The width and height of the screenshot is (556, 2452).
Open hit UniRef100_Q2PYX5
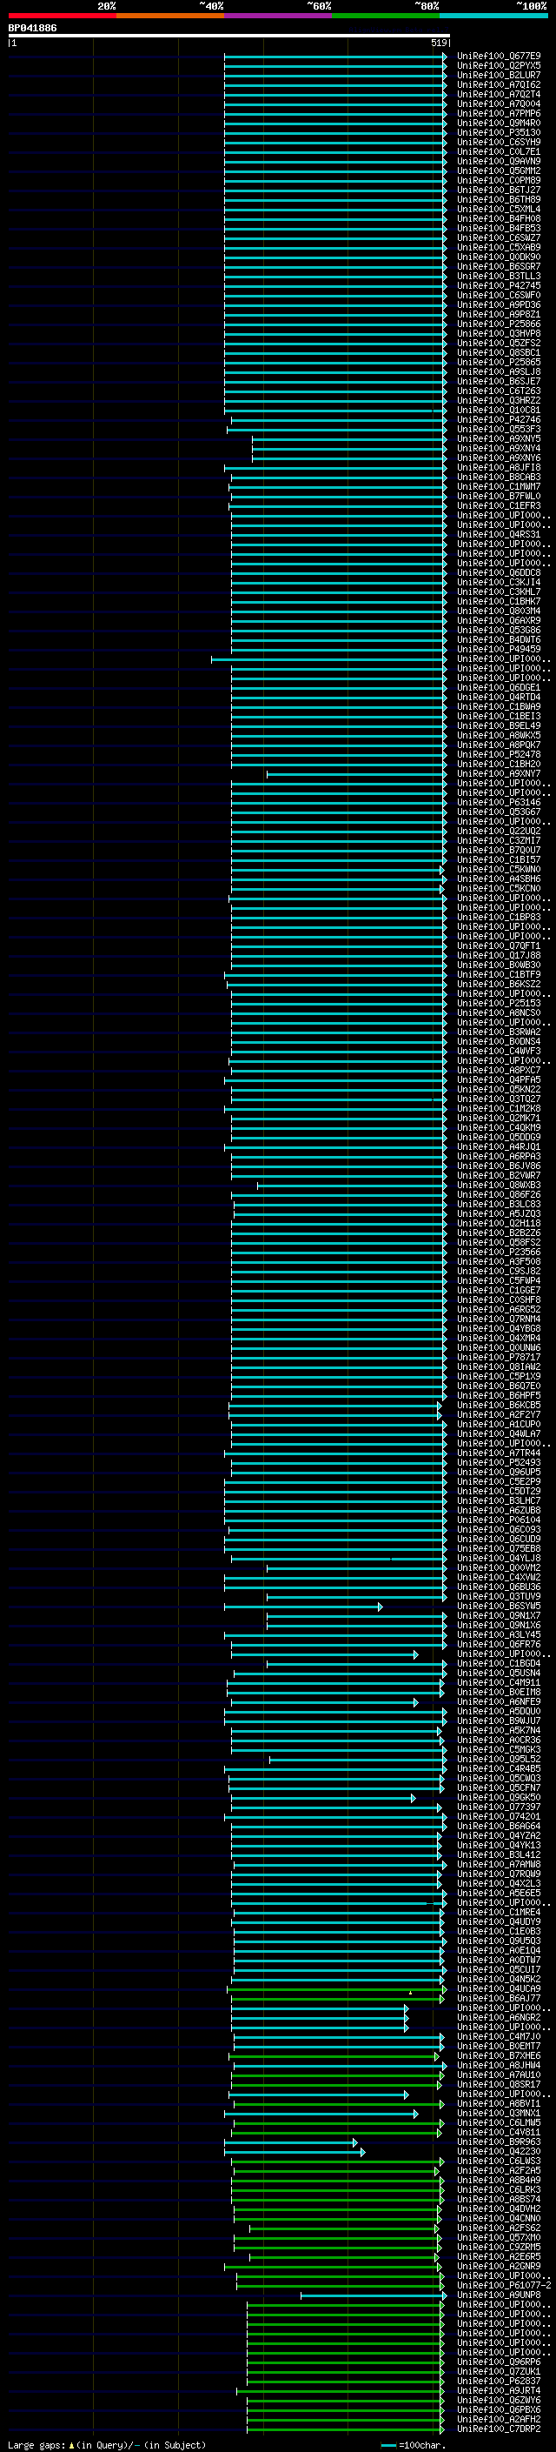click(x=499, y=66)
